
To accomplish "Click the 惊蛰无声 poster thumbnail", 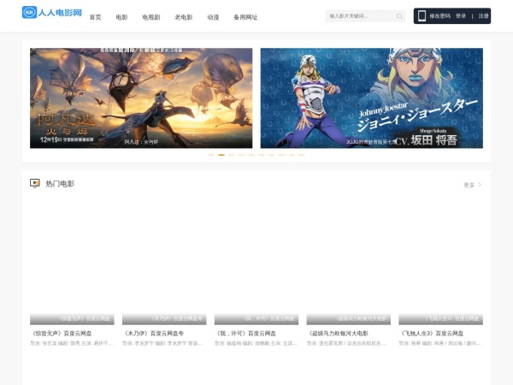I will point(72,262).
